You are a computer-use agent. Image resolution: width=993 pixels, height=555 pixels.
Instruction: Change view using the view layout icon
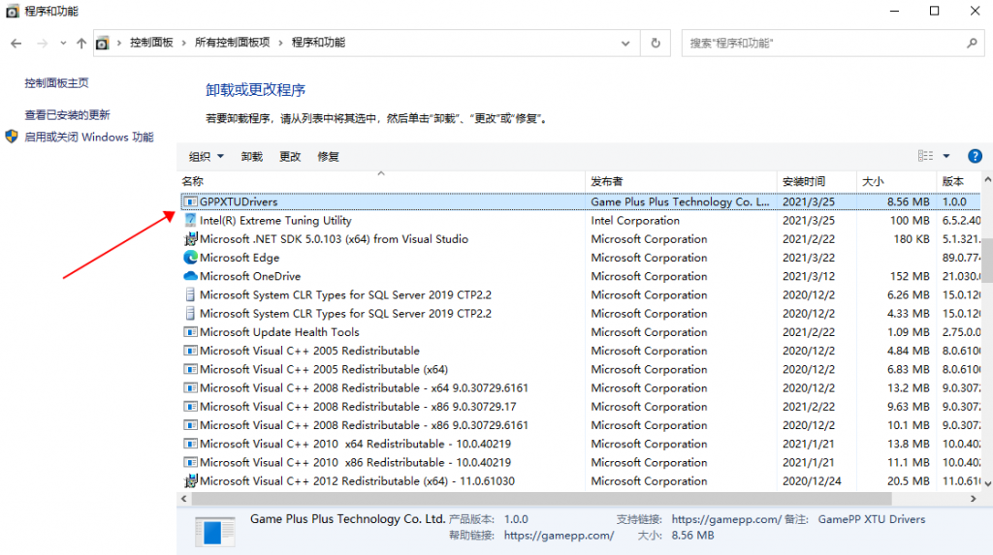click(925, 156)
